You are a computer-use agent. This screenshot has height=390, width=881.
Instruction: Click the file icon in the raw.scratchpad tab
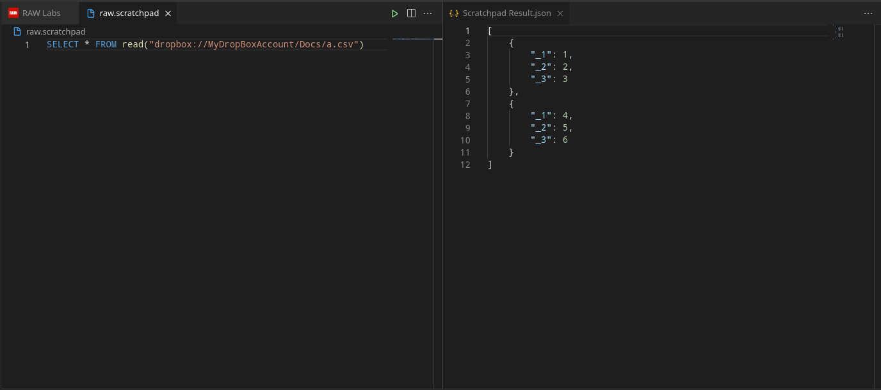coord(91,13)
